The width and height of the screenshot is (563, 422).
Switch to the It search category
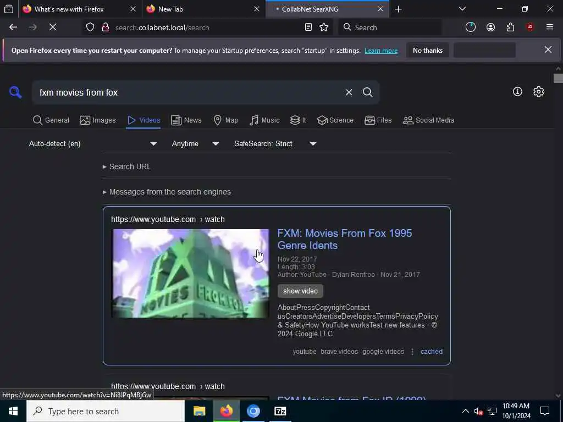tap(298, 120)
